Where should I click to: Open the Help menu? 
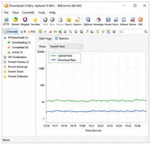[x=52, y=13]
